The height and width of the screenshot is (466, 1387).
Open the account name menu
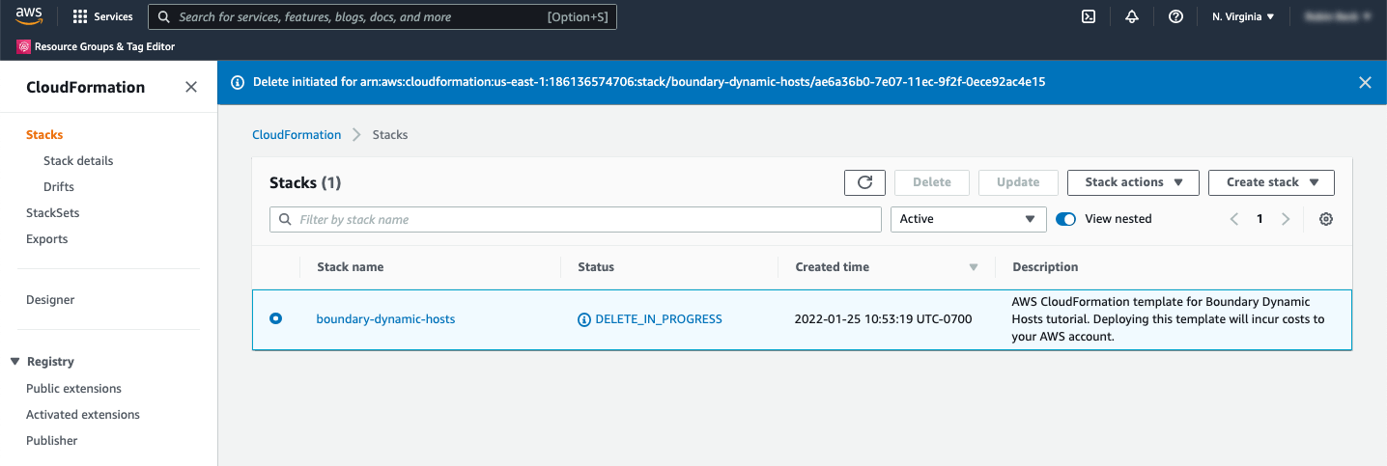[x=1337, y=16]
